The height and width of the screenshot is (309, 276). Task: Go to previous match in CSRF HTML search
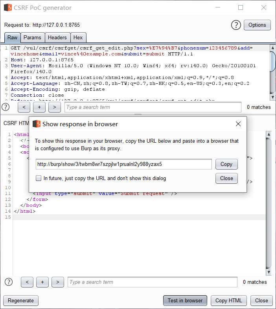pos(27,282)
